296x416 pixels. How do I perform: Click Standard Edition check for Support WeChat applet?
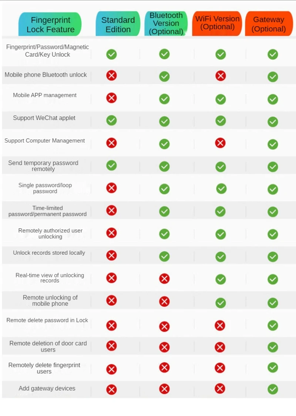tap(111, 120)
